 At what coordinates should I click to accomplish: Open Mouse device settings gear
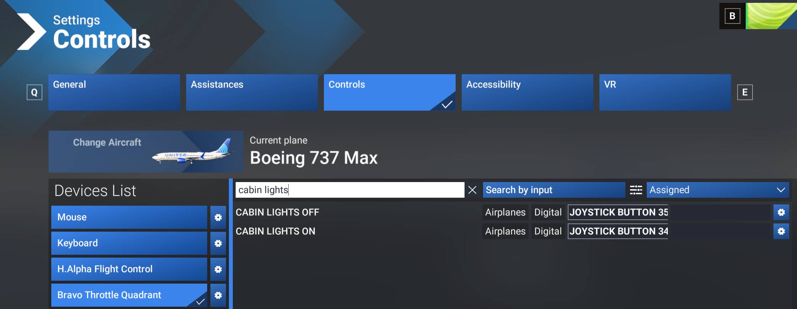coord(218,217)
